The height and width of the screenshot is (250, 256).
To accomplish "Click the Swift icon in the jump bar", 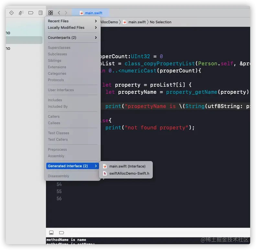I will [x=125, y=22].
